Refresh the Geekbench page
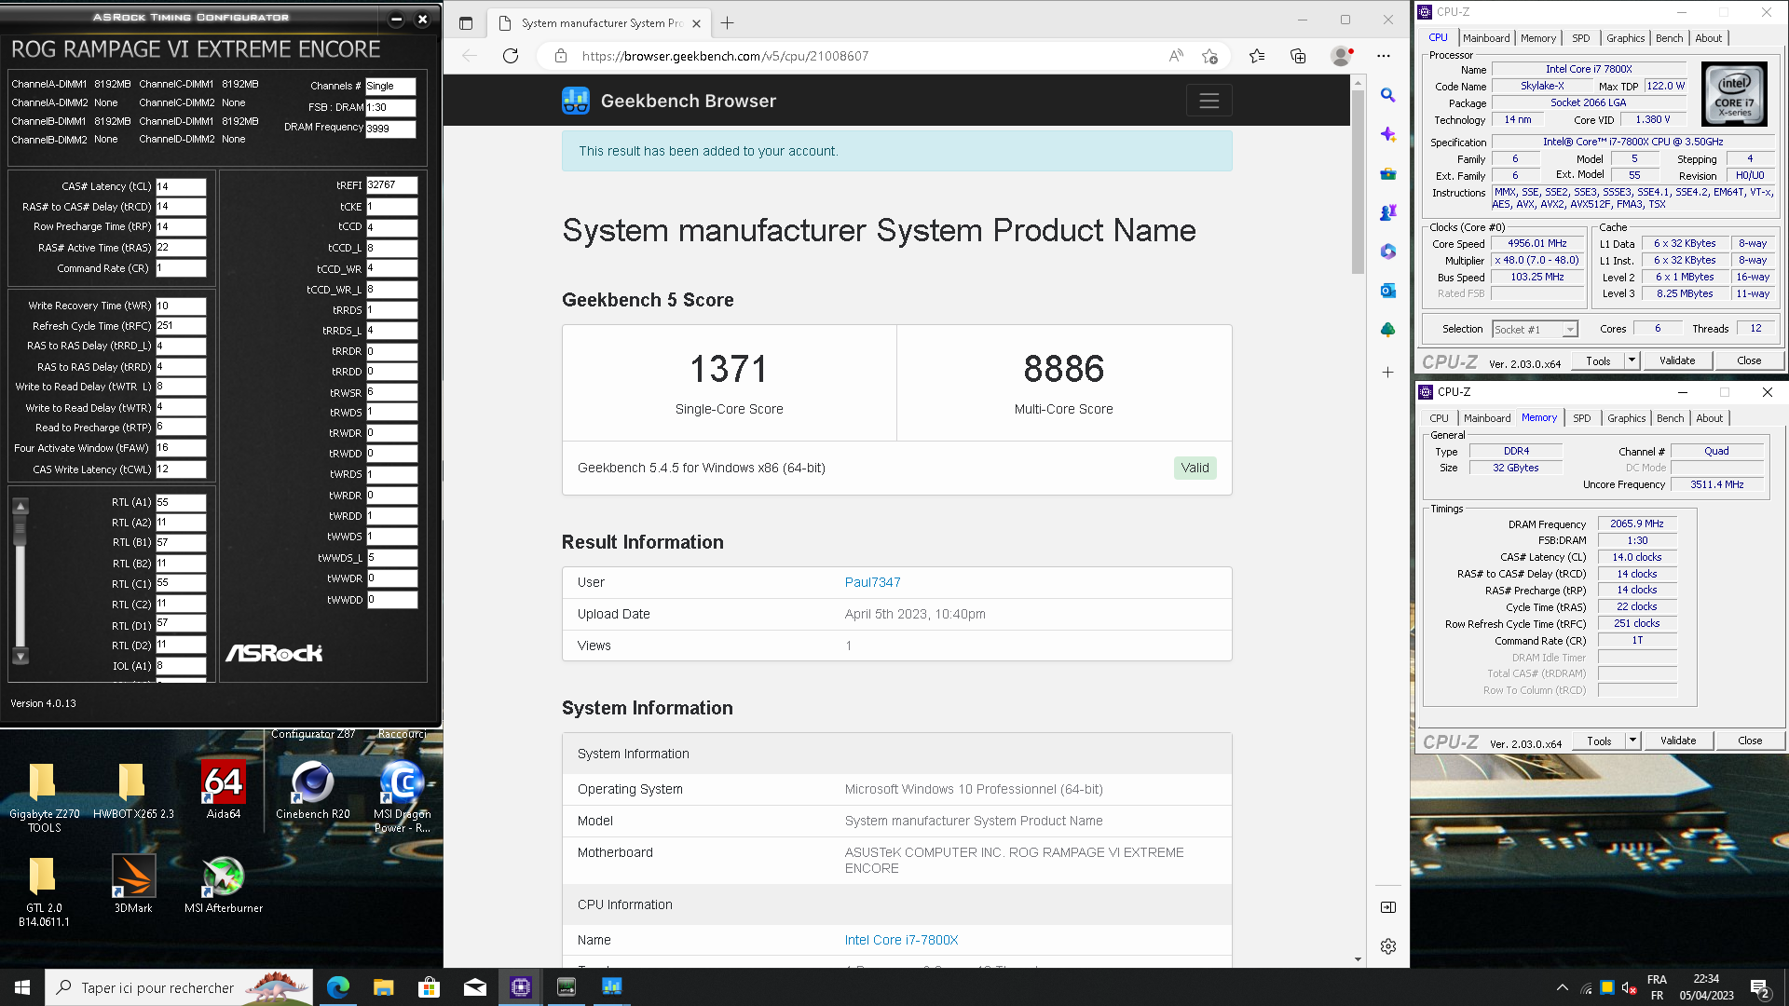The height and width of the screenshot is (1006, 1789). point(511,56)
